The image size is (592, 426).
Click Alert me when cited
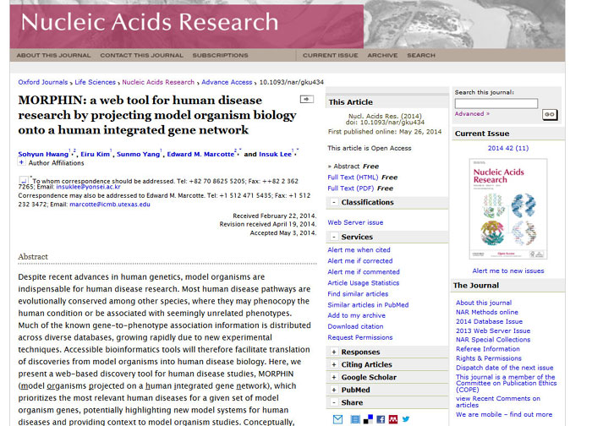(x=359, y=250)
